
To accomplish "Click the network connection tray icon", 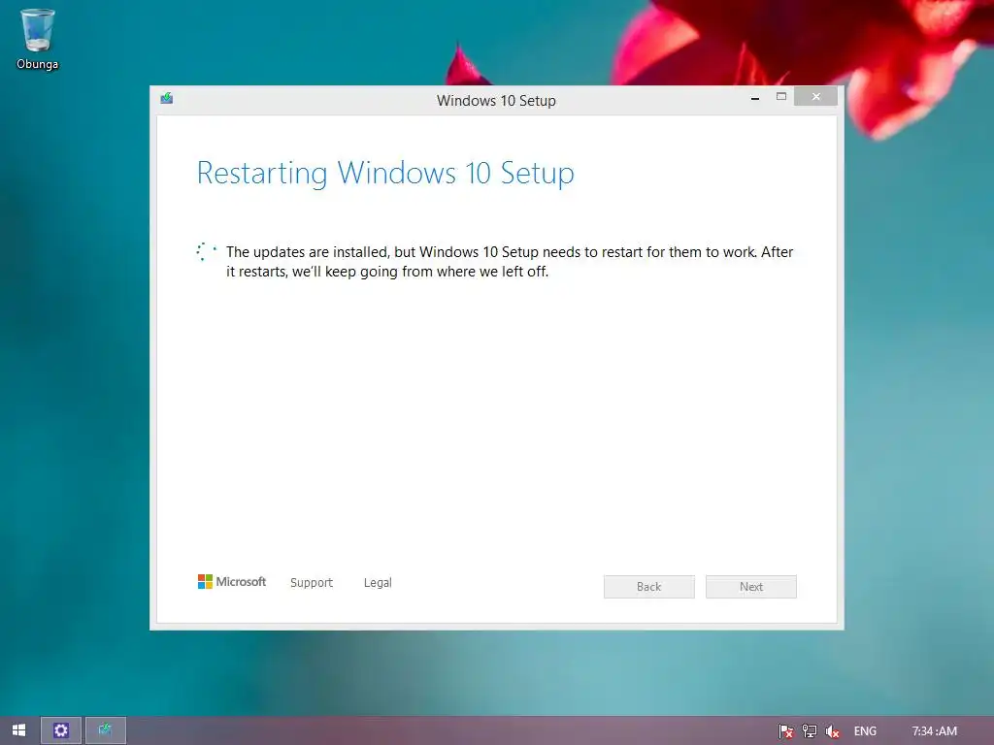I will [810, 731].
